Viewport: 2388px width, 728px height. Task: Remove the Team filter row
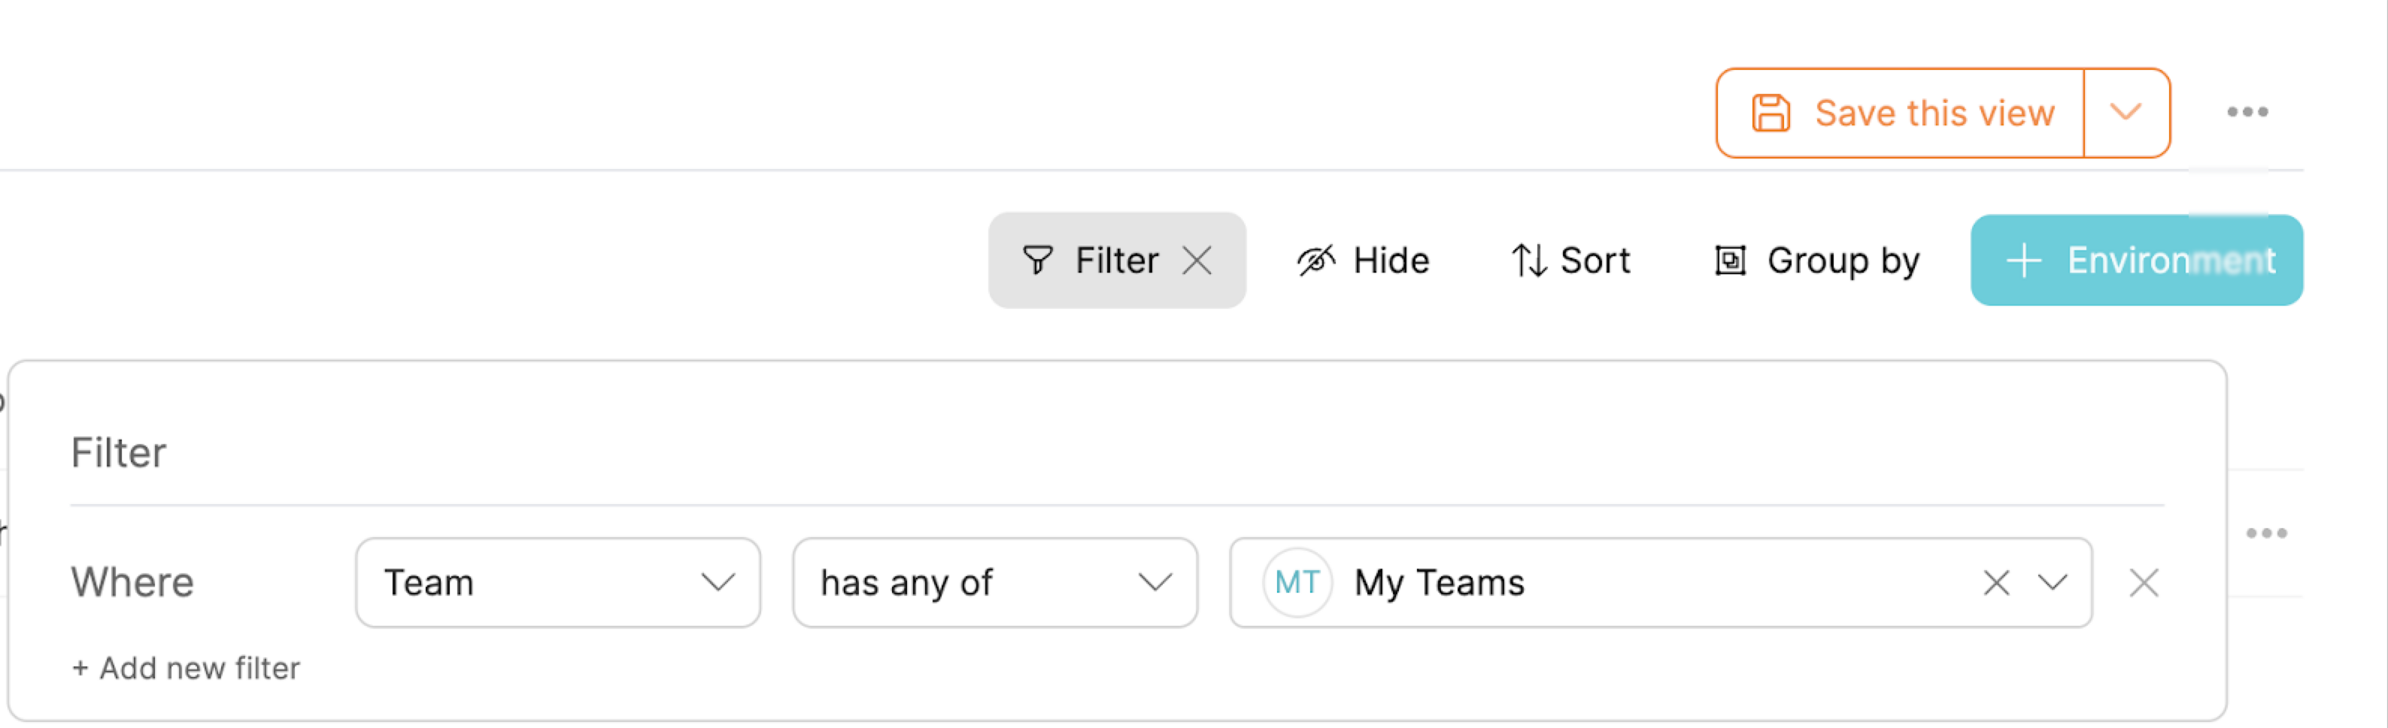[2144, 582]
